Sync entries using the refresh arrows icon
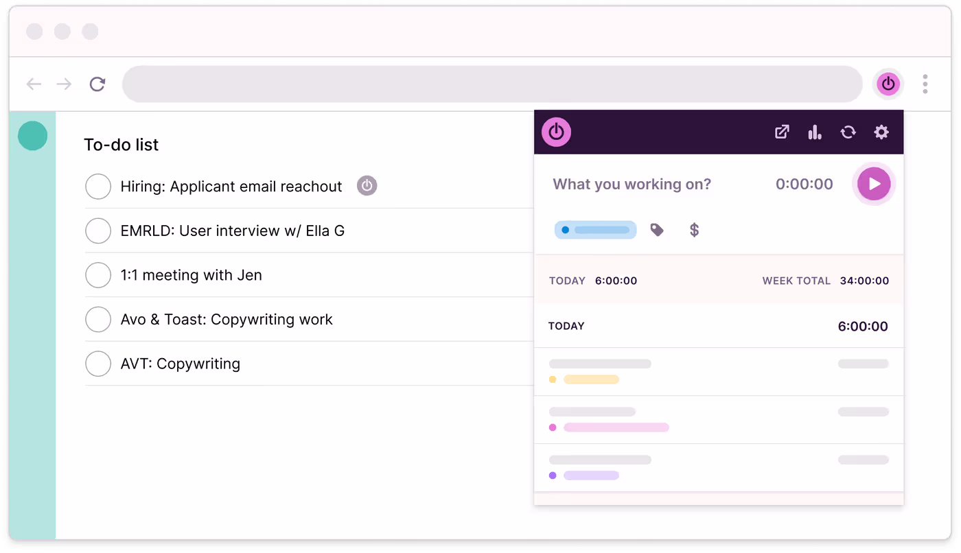The image size is (961, 553). click(x=848, y=132)
